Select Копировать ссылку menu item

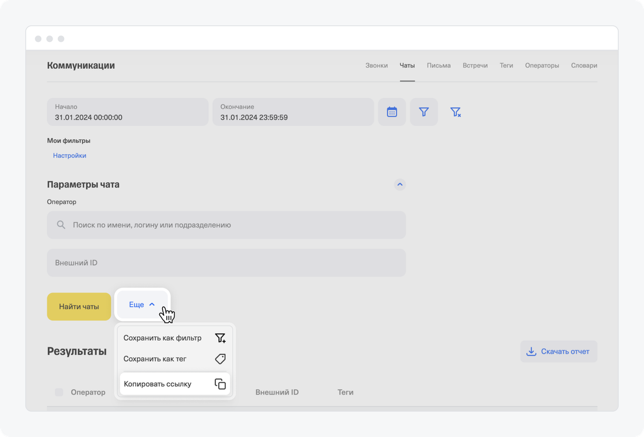(175, 384)
